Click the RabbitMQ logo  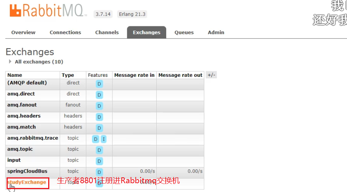(48, 11)
